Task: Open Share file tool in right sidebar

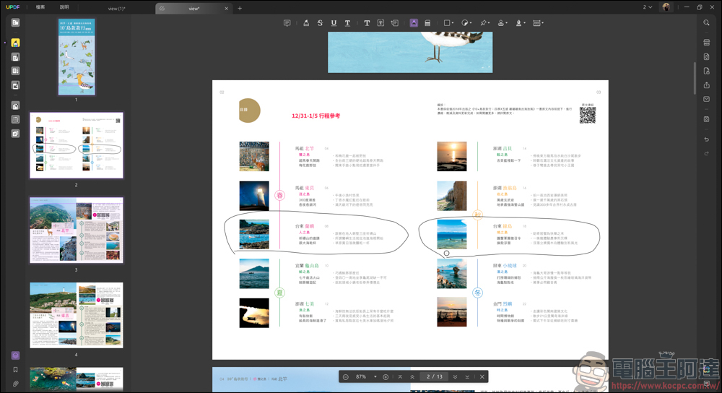Action: [706, 85]
